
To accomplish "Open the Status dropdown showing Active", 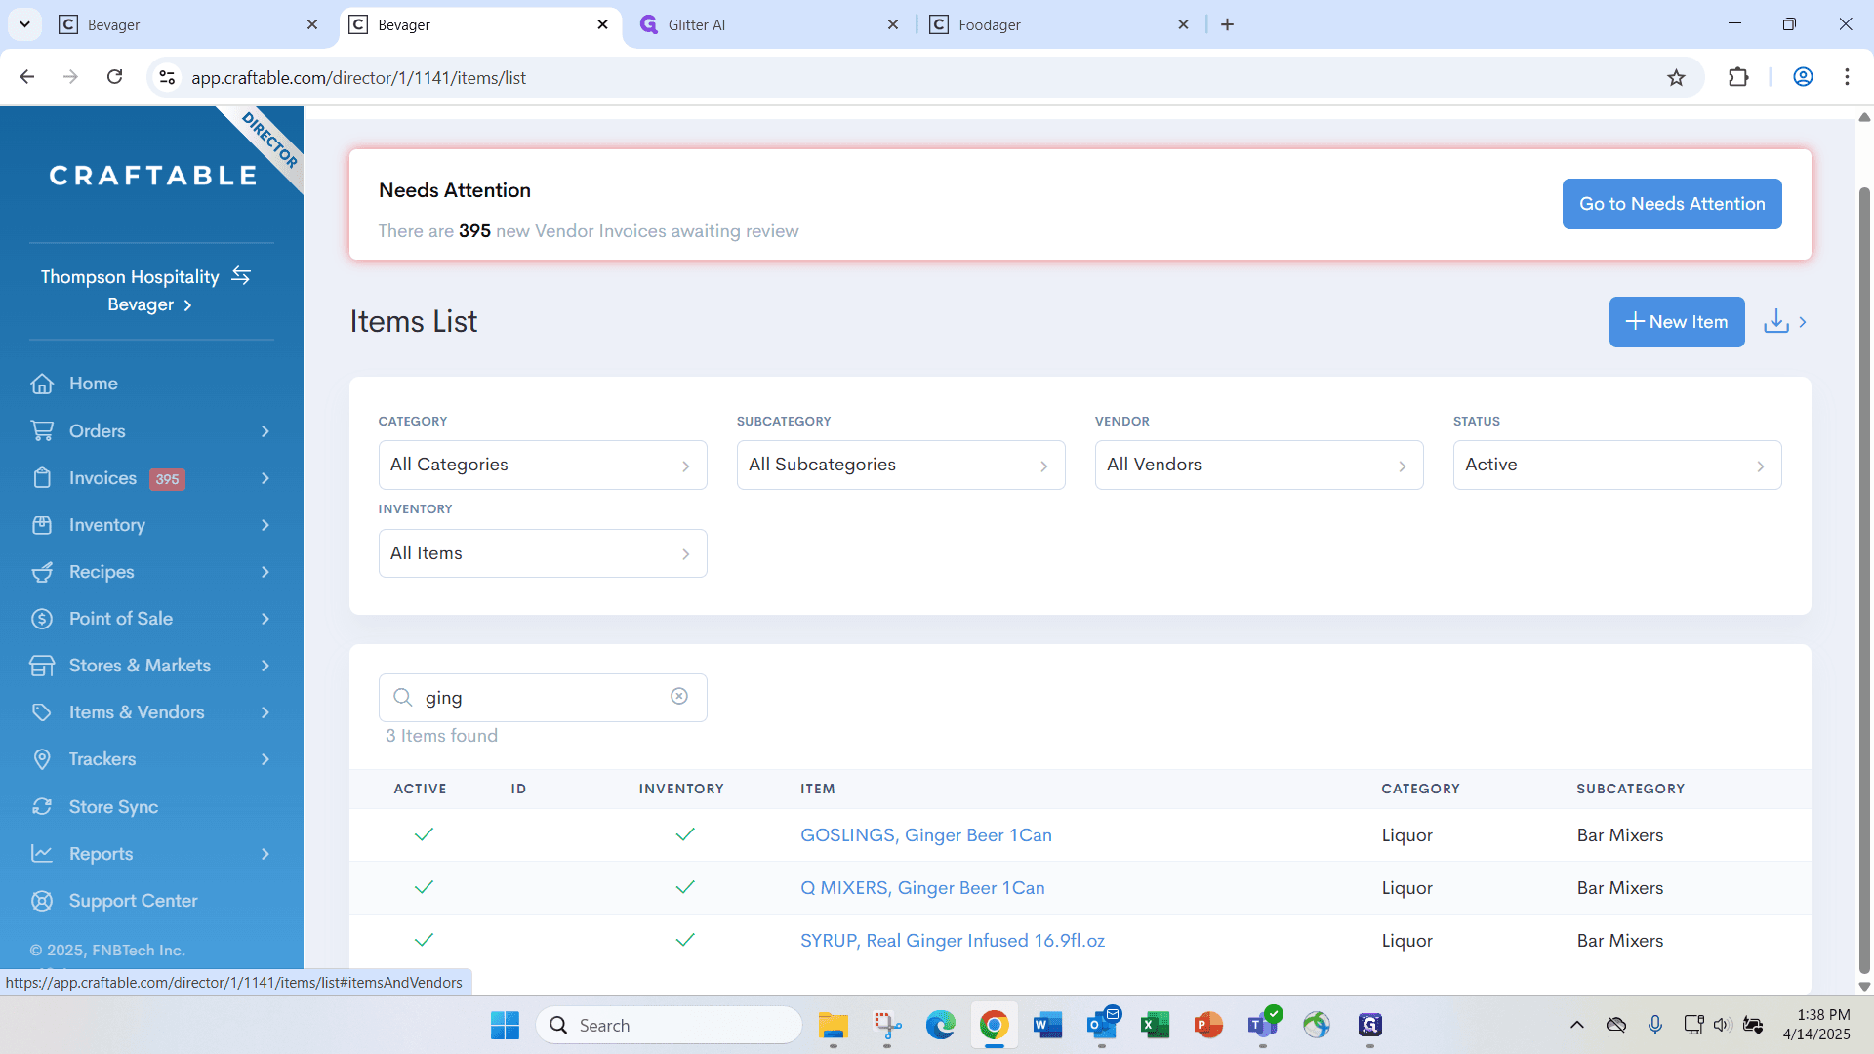I will 1617,465.
